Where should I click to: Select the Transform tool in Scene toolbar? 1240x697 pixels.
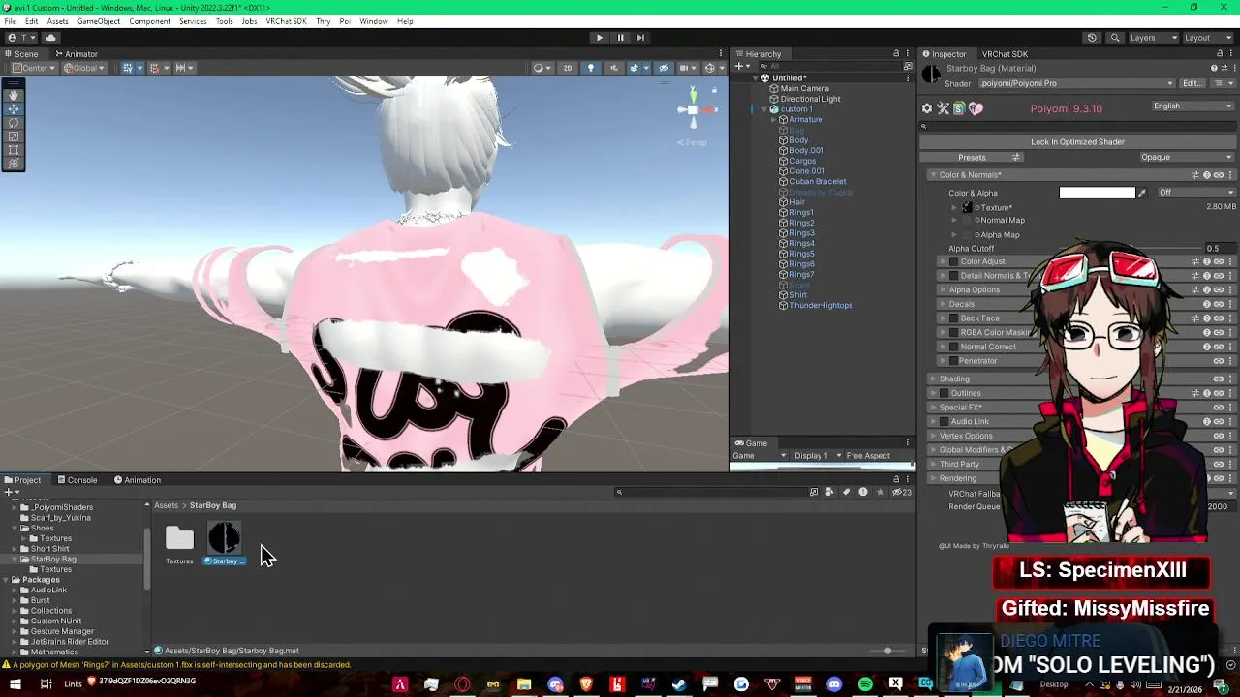point(14,164)
